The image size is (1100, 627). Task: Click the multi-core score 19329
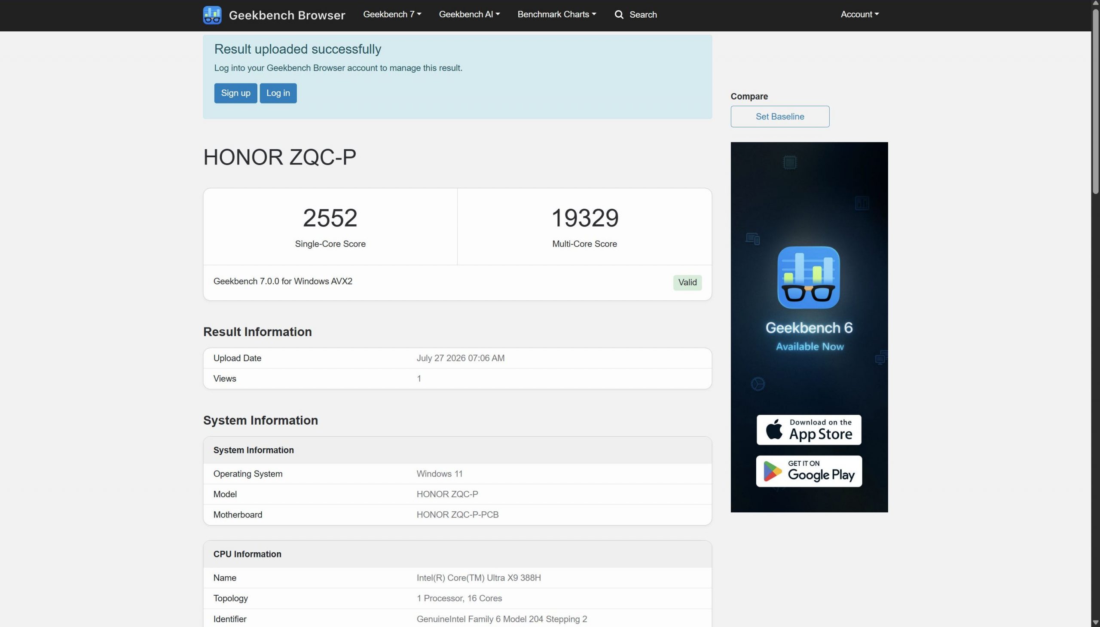584,218
